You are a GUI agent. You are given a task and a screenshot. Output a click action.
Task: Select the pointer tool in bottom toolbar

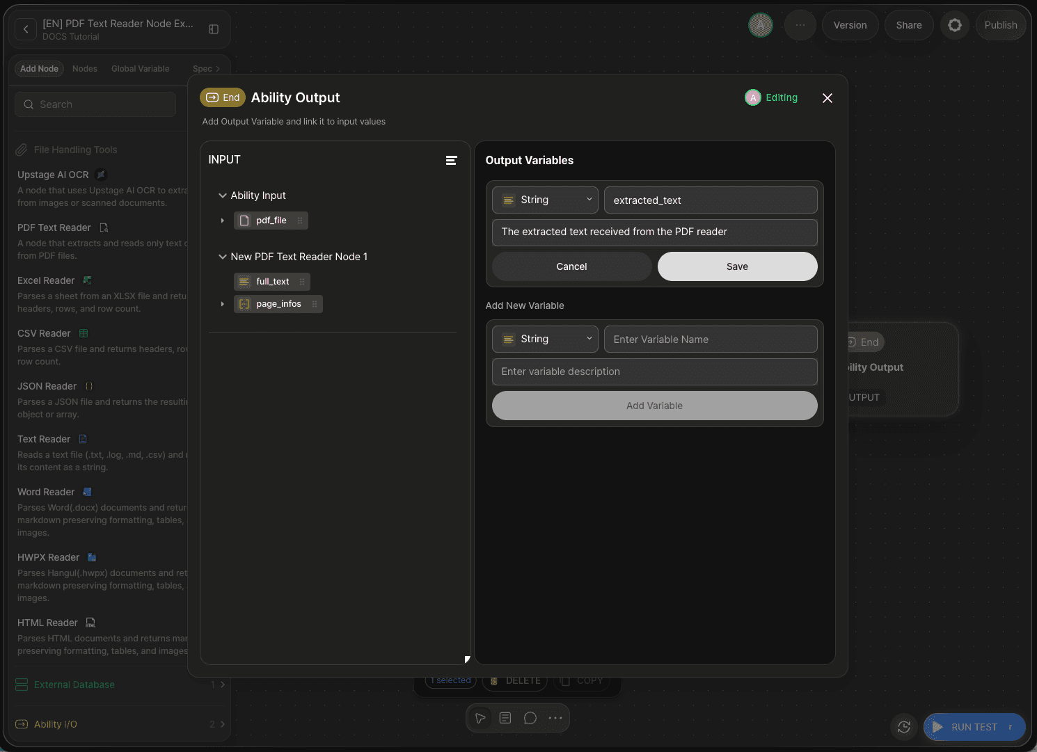tap(480, 718)
